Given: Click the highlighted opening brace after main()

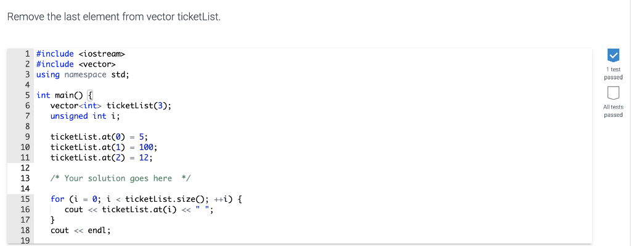Looking at the screenshot, I should point(91,96).
